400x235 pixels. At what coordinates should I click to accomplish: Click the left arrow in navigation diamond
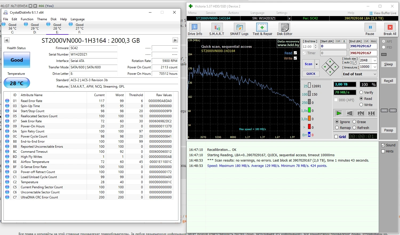pyautogui.click(x=325, y=67)
